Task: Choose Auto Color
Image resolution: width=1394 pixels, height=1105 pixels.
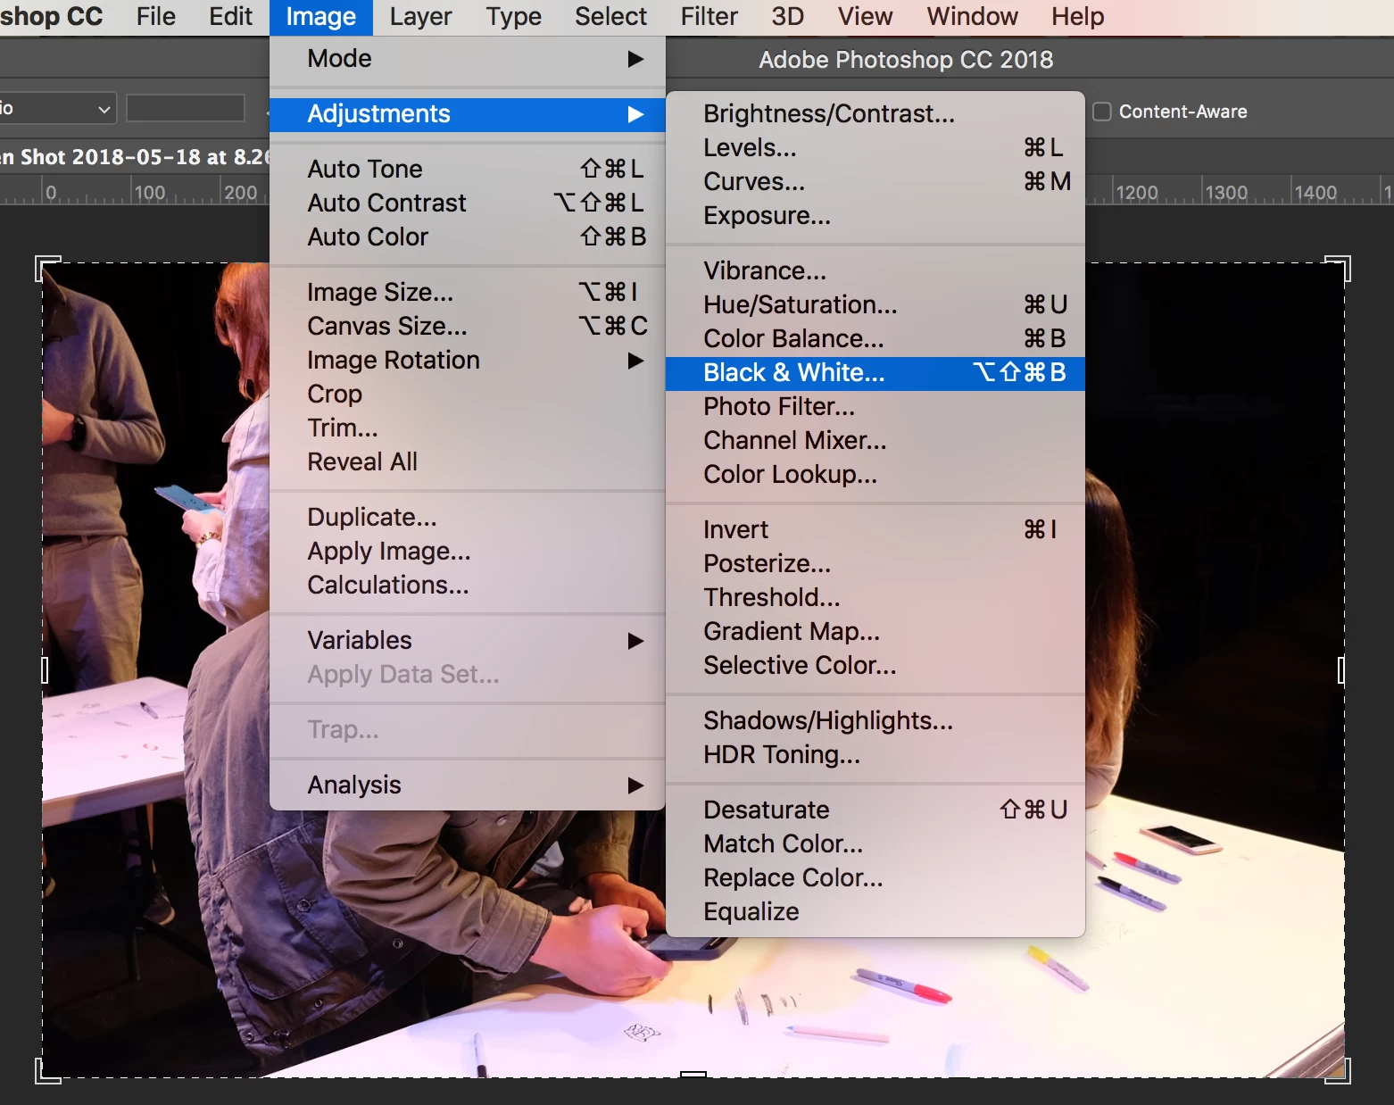Action: tap(467, 237)
